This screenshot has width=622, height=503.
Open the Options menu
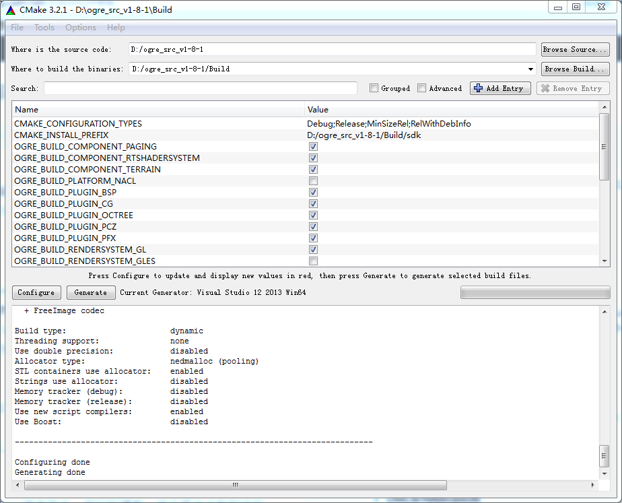click(x=80, y=28)
